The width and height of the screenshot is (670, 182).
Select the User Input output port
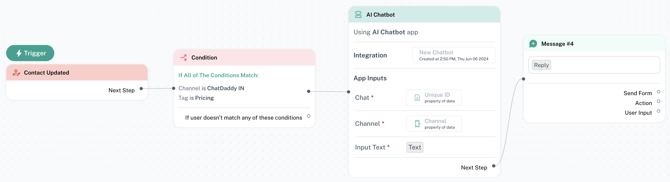pos(658,111)
